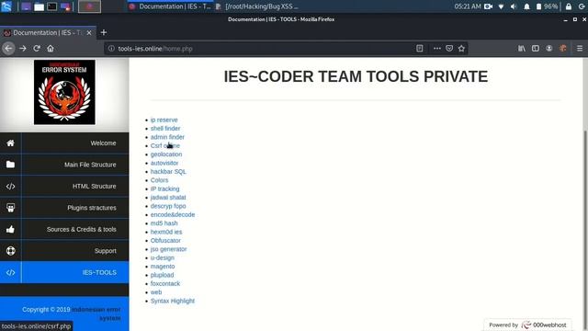The image size is (588, 331).
Task: Select the IES-TOOLS sidebar item
Action: 64,272
